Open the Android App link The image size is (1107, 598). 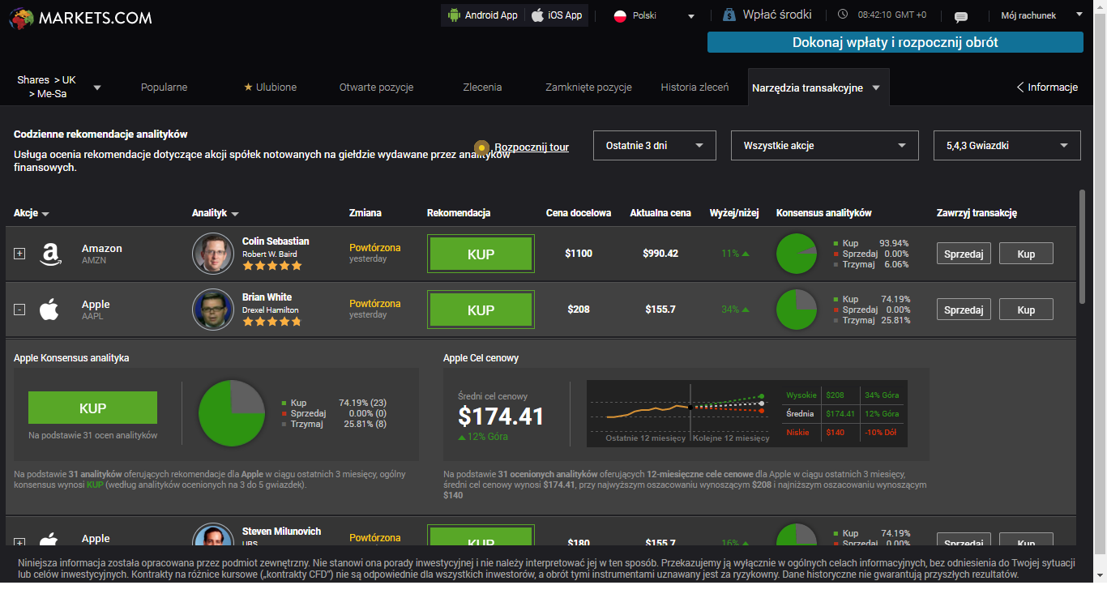click(x=483, y=15)
